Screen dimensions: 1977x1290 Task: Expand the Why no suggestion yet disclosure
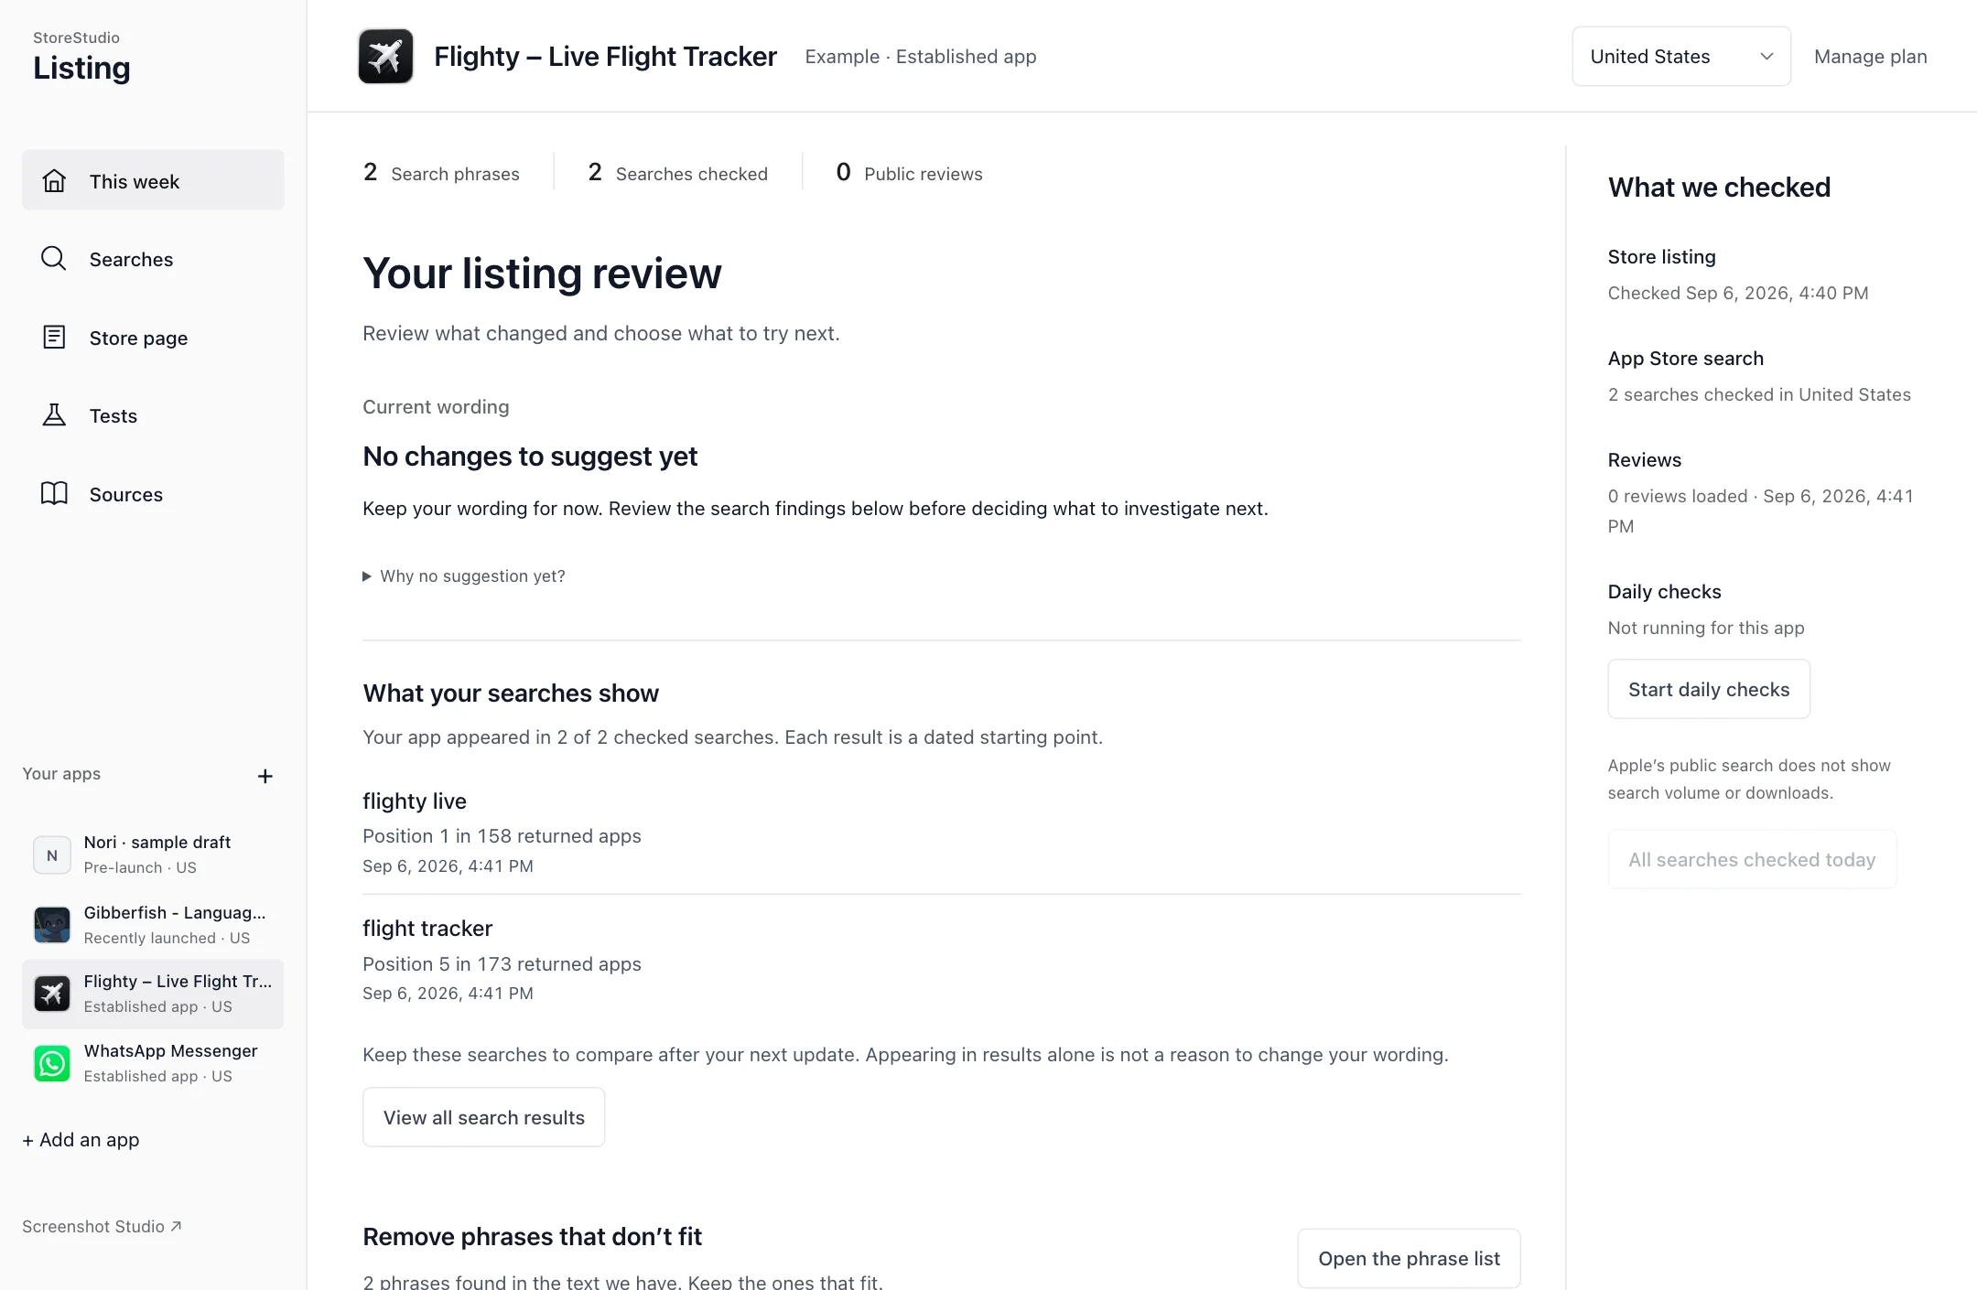point(464,576)
